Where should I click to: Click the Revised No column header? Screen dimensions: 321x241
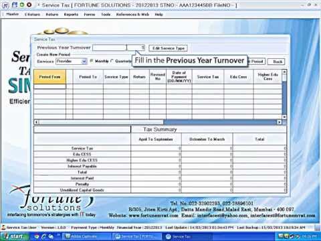point(158,77)
